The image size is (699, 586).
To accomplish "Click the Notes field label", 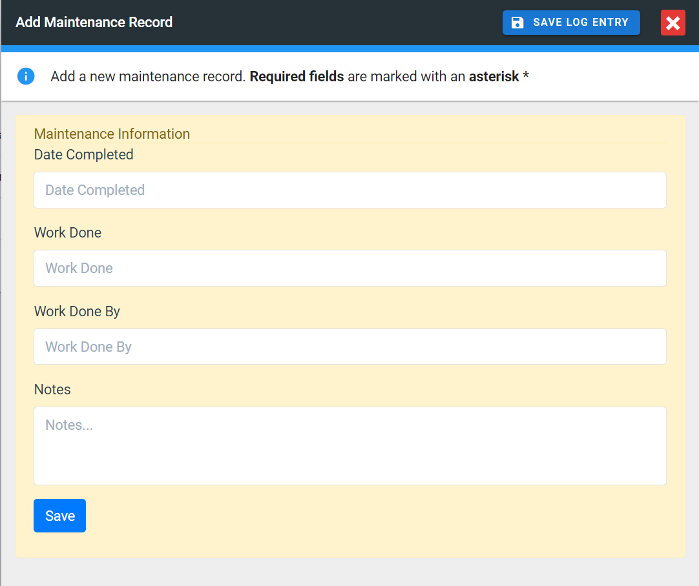I will (x=52, y=390).
